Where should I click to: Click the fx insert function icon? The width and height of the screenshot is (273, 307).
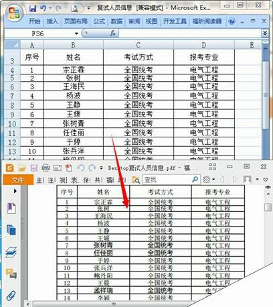pyautogui.click(x=112, y=34)
